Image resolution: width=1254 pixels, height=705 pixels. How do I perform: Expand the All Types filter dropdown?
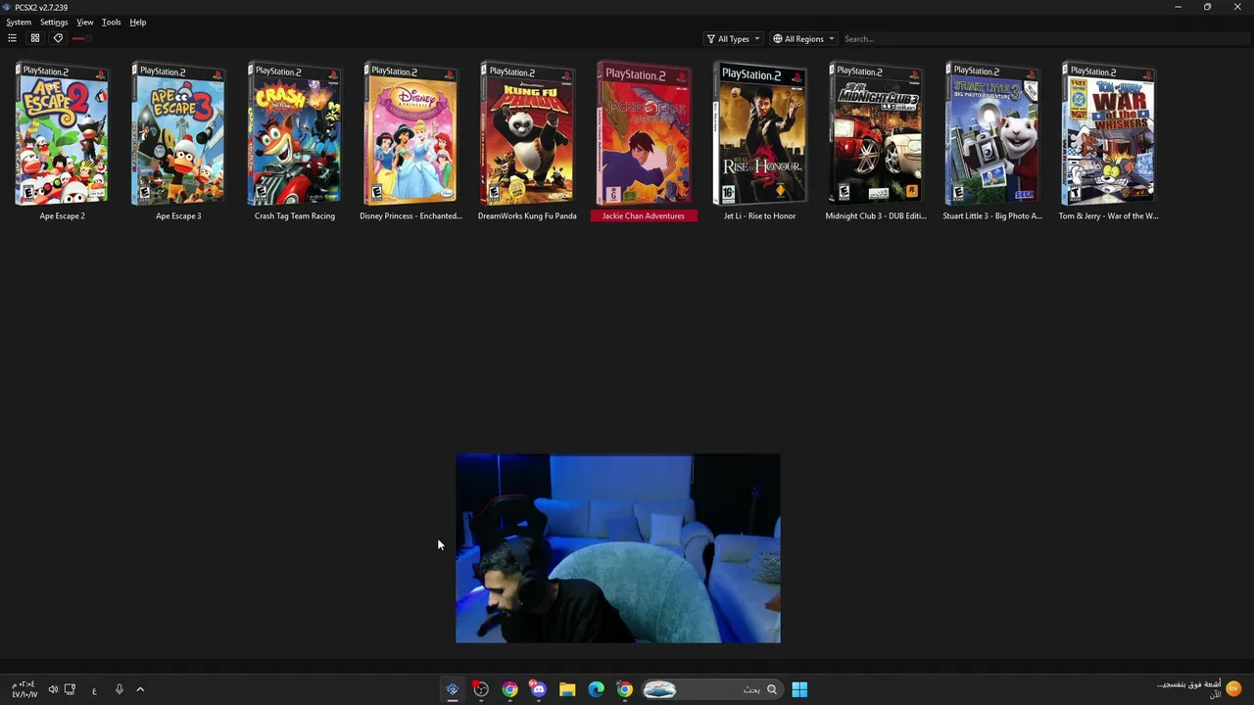coord(733,39)
